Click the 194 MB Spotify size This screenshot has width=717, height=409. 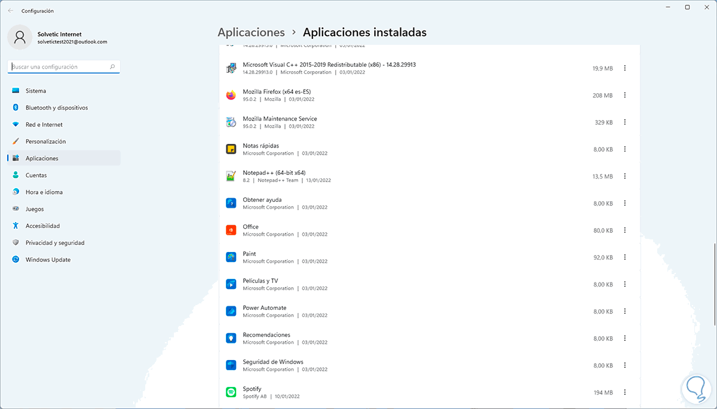(x=603, y=392)
